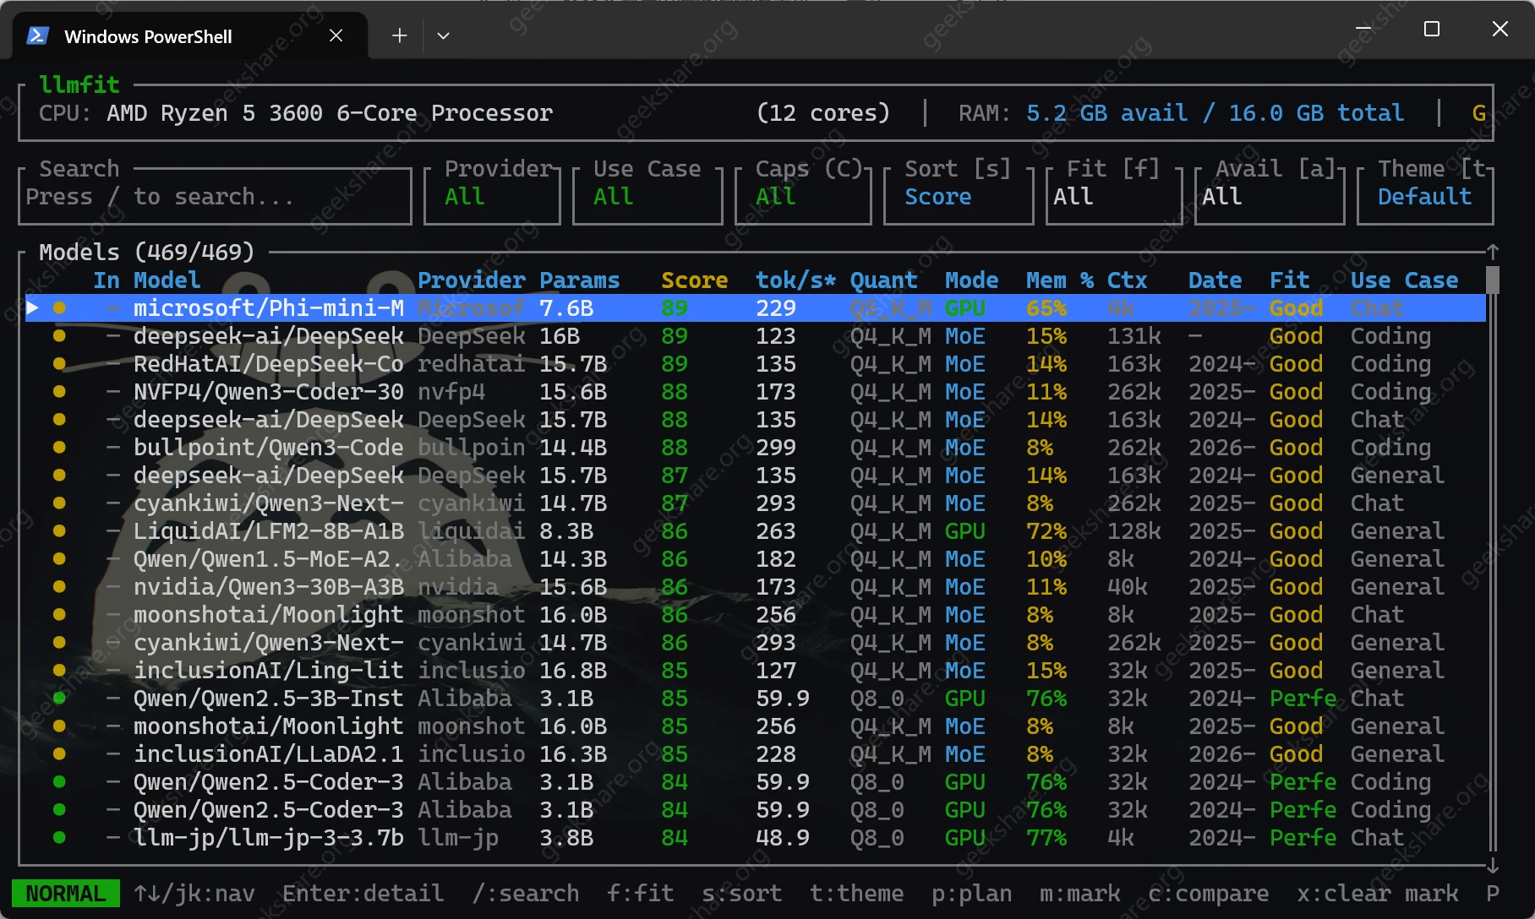Screen dimensions: 1535x919
Task: Click the yellow dot beside Qwen/Qwen1.5-MoE-A2
Action: tap(59, 559)
